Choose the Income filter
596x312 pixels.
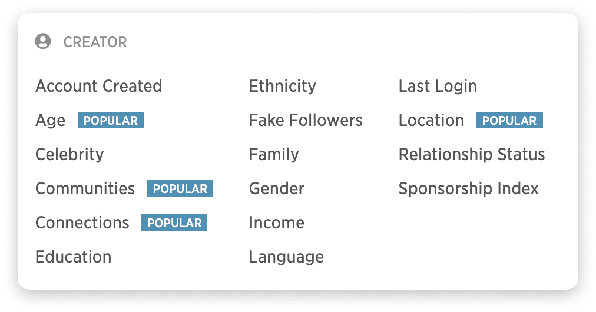click(277, 223)
